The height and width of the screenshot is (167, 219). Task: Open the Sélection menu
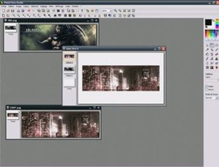tap(35, 6)
